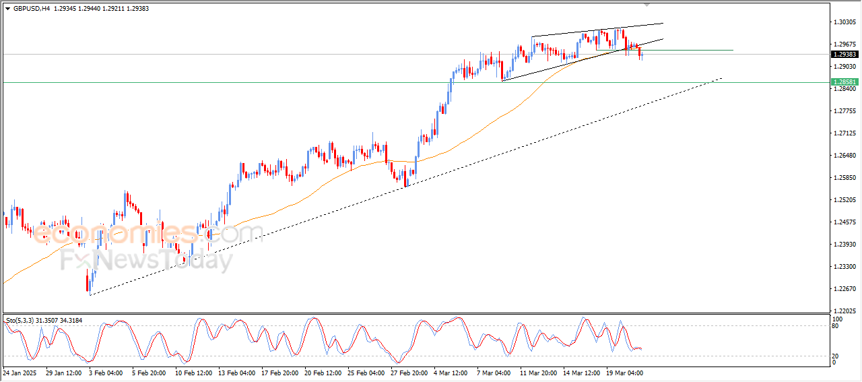Click the 1.29030 price axis label
Viewport: 862px width, 382px height.
tap(844, 67)
